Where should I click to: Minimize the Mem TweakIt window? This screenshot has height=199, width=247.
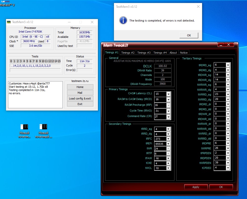click(x=221, y=45)
